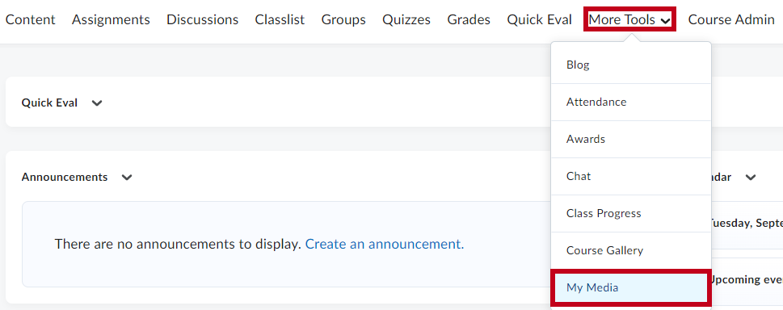Click the Create an announcement link
Screen dimensions: 783x310
(x=385, y=244)
